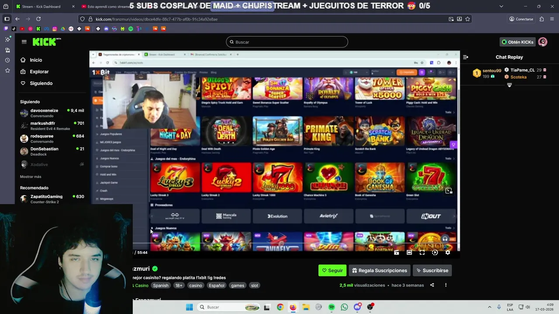Switch to Stream - Kick Dashboard tab

(x=45, y=6)
